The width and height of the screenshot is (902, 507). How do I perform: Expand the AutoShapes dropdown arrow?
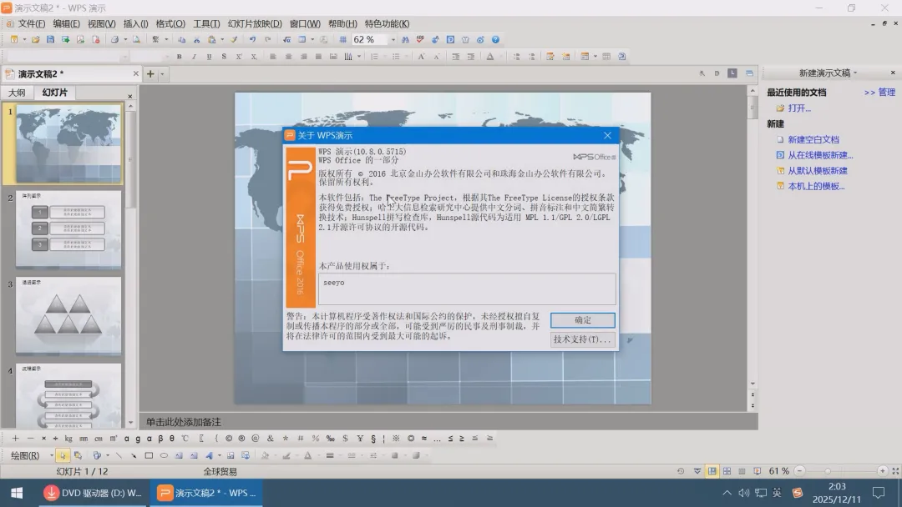coord(108,455)
